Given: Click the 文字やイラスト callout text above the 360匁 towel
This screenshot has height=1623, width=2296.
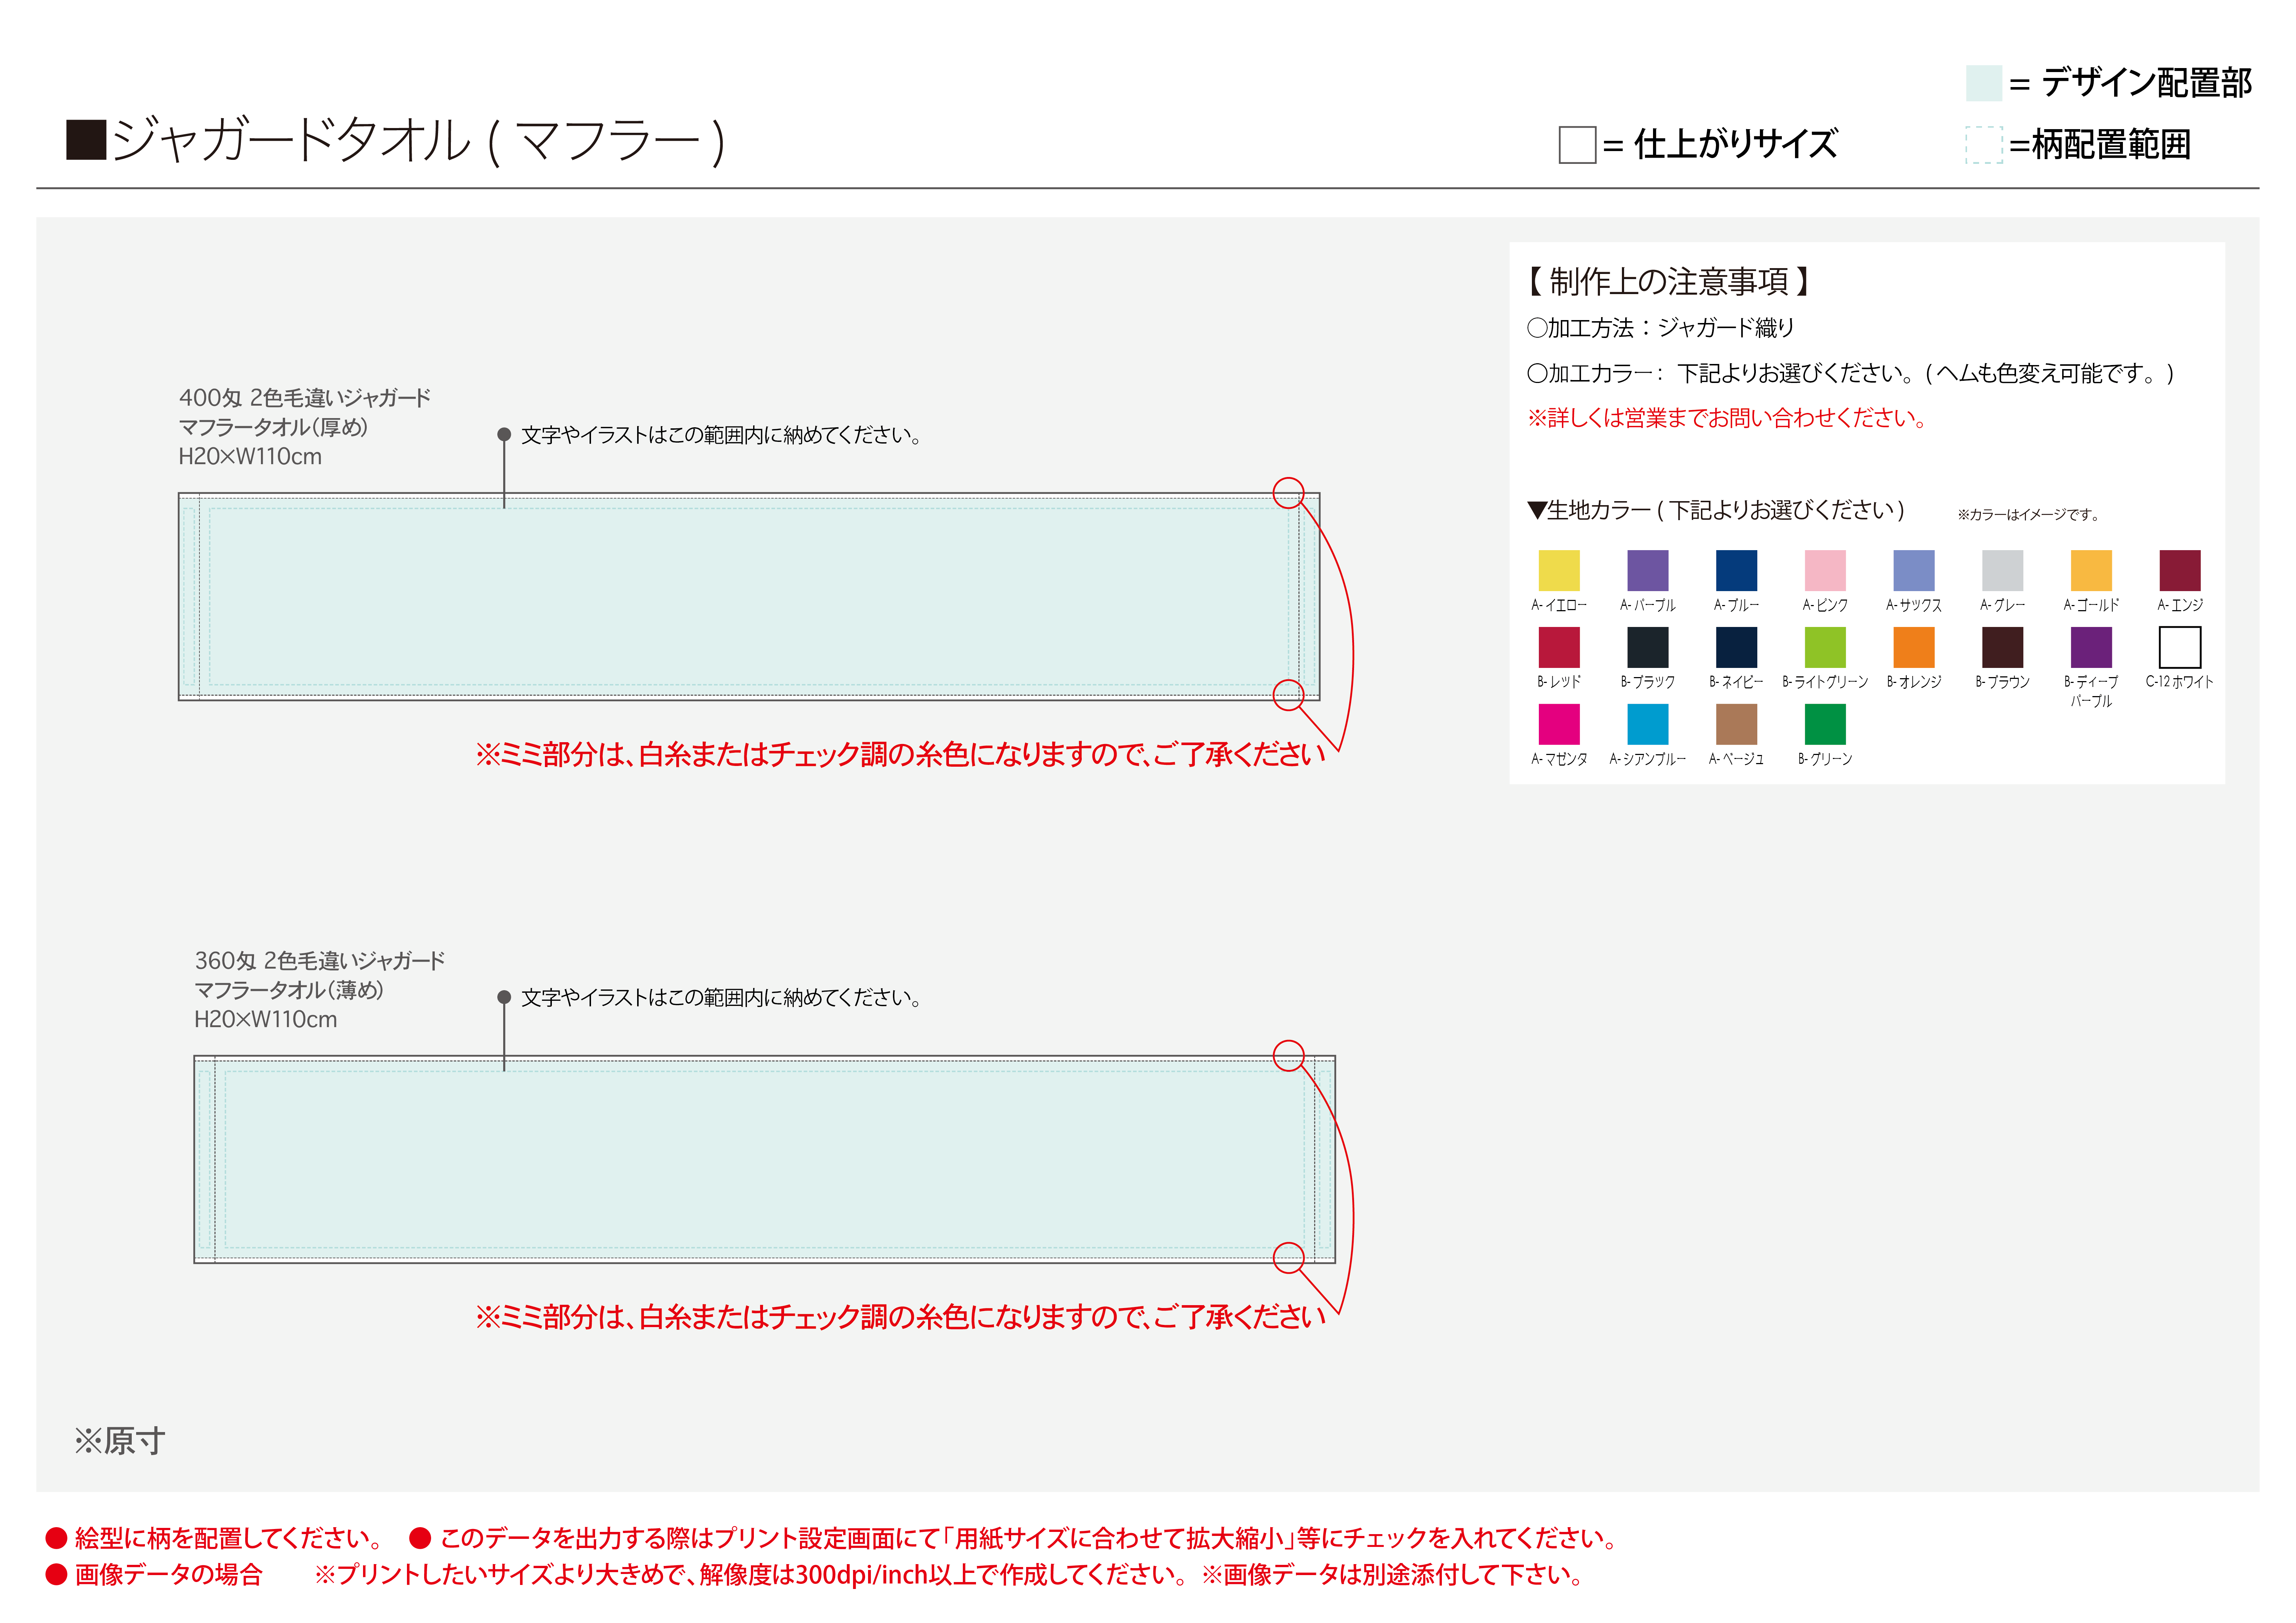Looking at the screenshot, I should 721,998.
